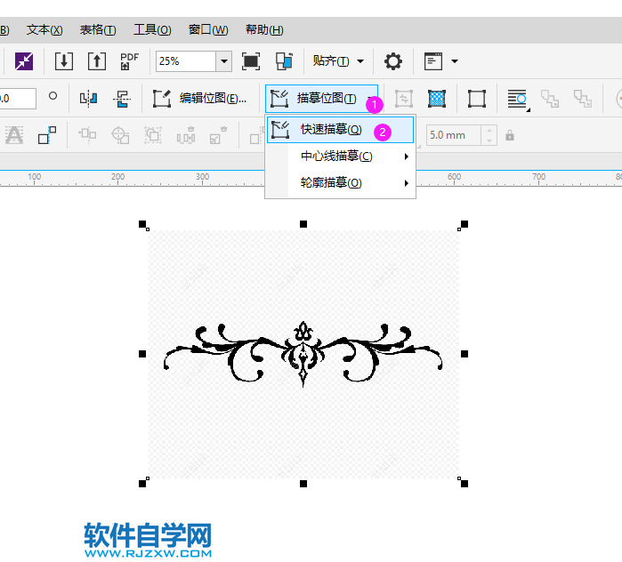Click the bottom-center selection handle
622x562 pixels.
(x=303, y=484)
